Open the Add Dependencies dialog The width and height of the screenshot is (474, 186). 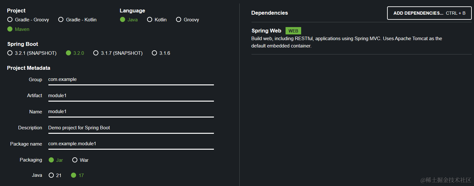[429, 13]
